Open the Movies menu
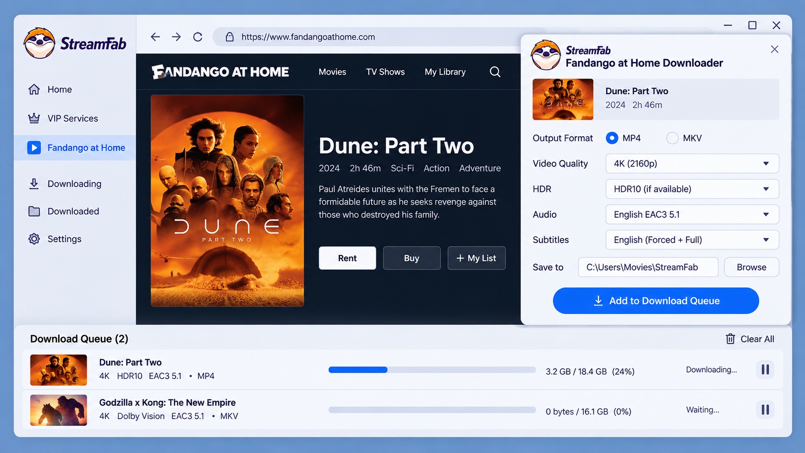The image size is (805, 453). coord(332,72)
